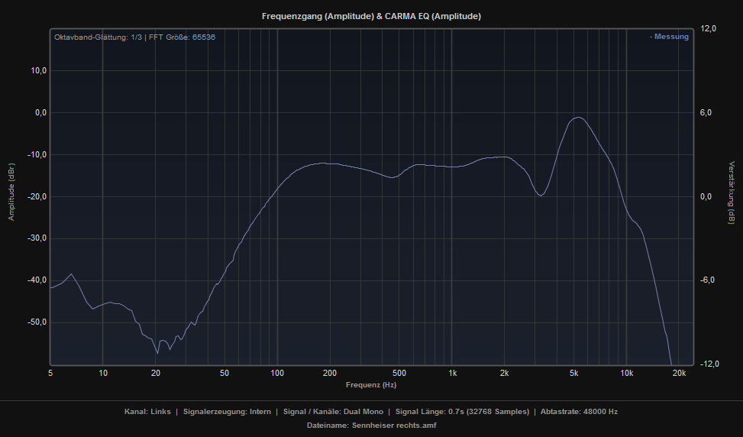Click the '-12,0' gain axis value
The height and width of the screenshot is (437, 743).
pos(709,364)
